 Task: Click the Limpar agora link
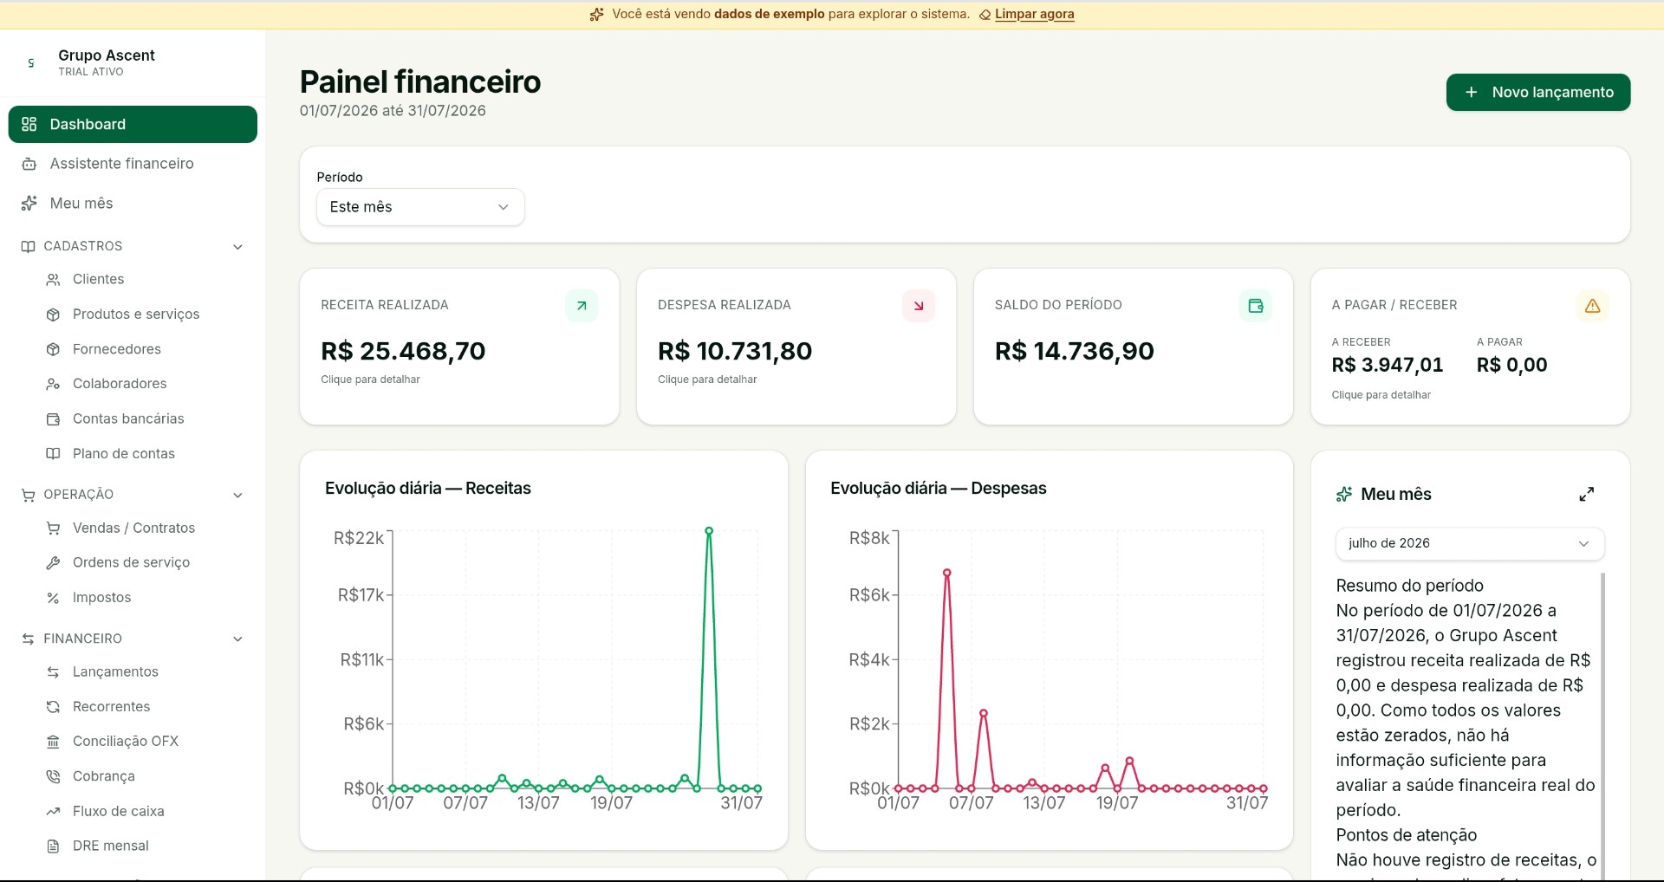[x=1034, y=14]
